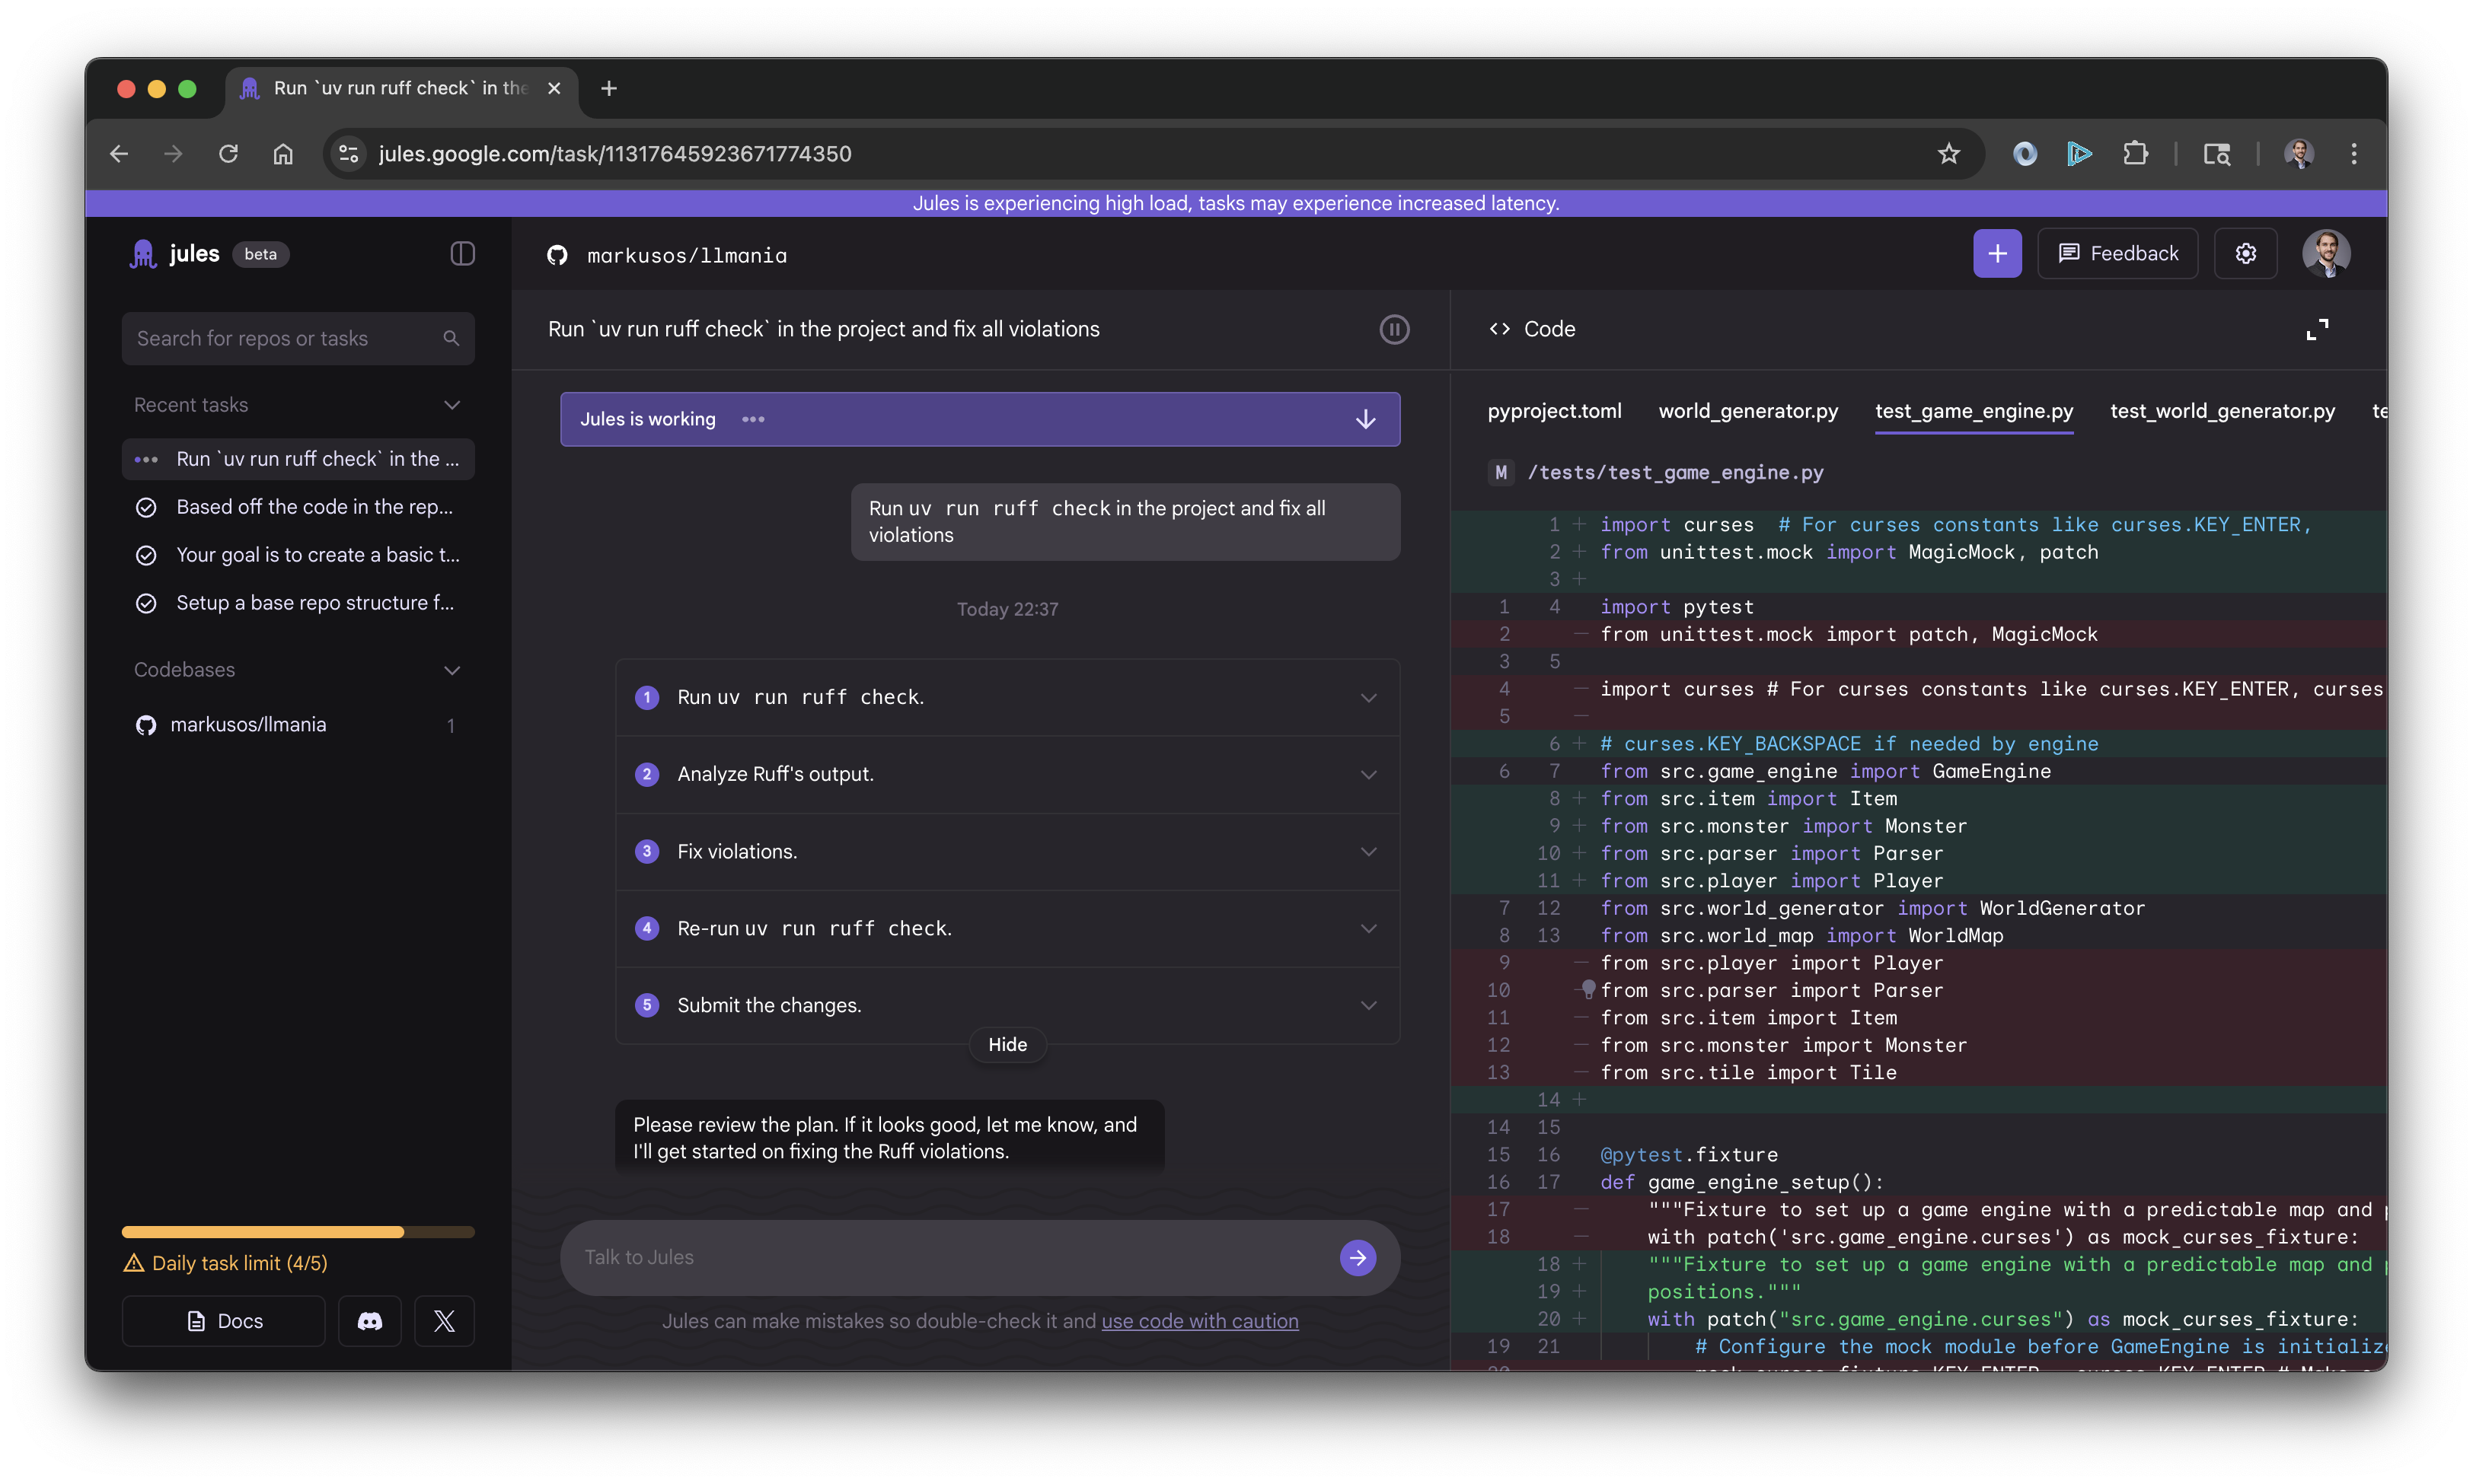Open the tab search icon in browser toolbar
This screenshot has height=1484, width=2473.
pos(2217,154)
